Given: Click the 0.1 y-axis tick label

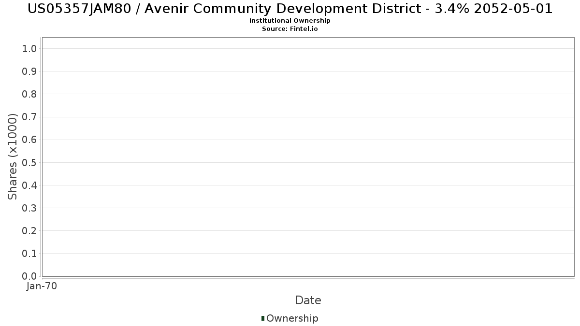Looking at the screenshot, I should (x=29, y=254).
